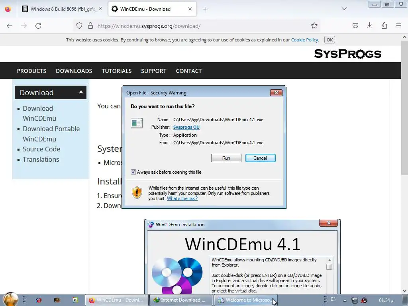This screenshot has width=408, height=306.
Task: Click the page scrollbar up arrow
Action: point(404,37)
